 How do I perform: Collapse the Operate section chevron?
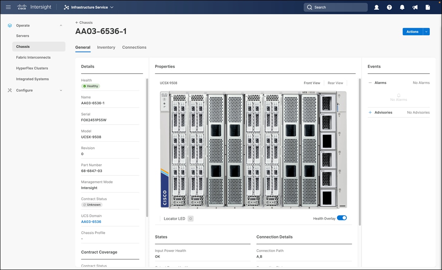(x=61, y=25)
